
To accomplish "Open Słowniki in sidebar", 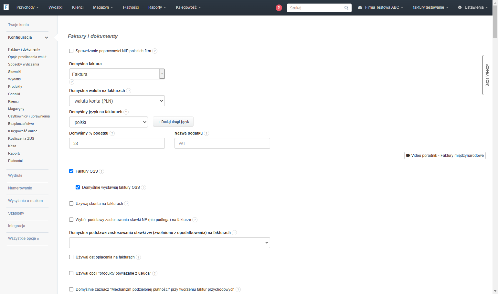I will 15,72.
